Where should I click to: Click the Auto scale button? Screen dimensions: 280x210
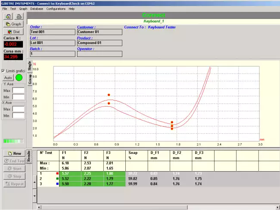(x=8, y=78)
